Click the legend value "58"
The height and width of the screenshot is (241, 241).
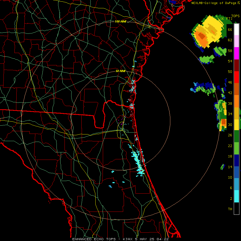230,51
